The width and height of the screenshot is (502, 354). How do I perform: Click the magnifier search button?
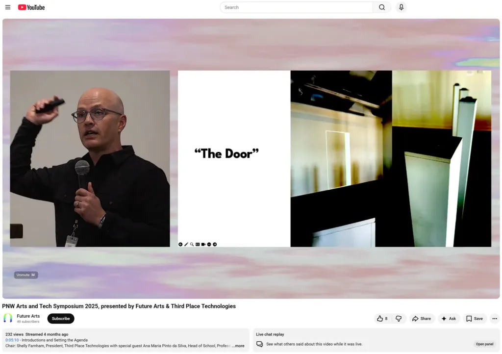(x=382, y=7)
